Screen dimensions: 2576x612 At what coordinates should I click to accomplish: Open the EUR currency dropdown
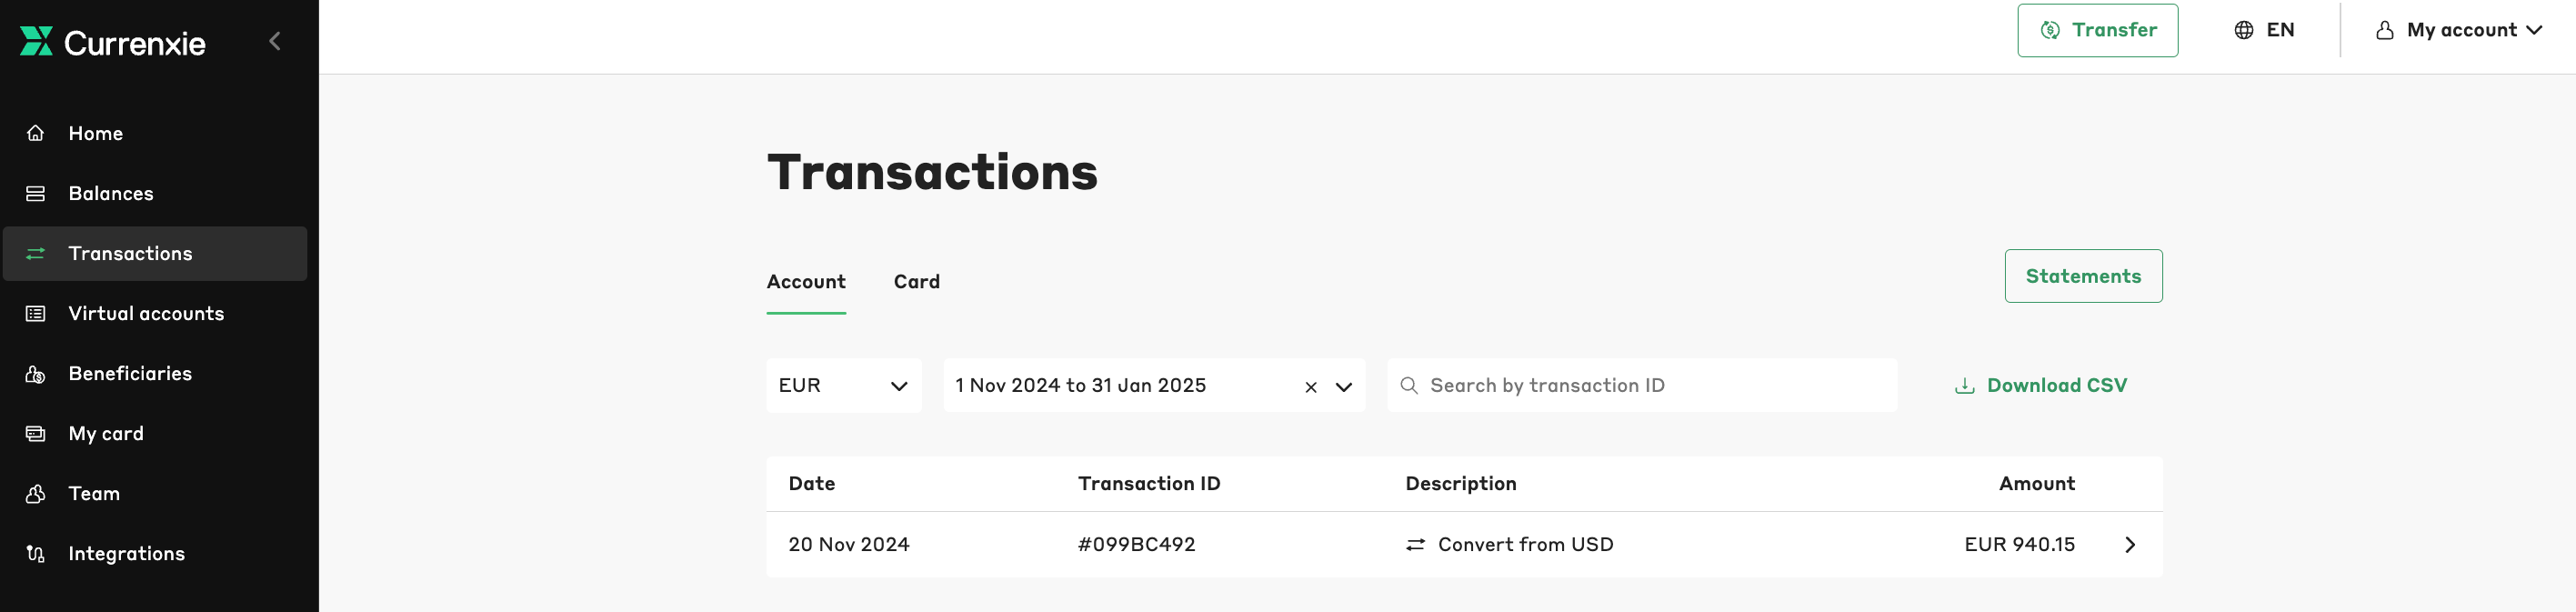click(844, 385)
